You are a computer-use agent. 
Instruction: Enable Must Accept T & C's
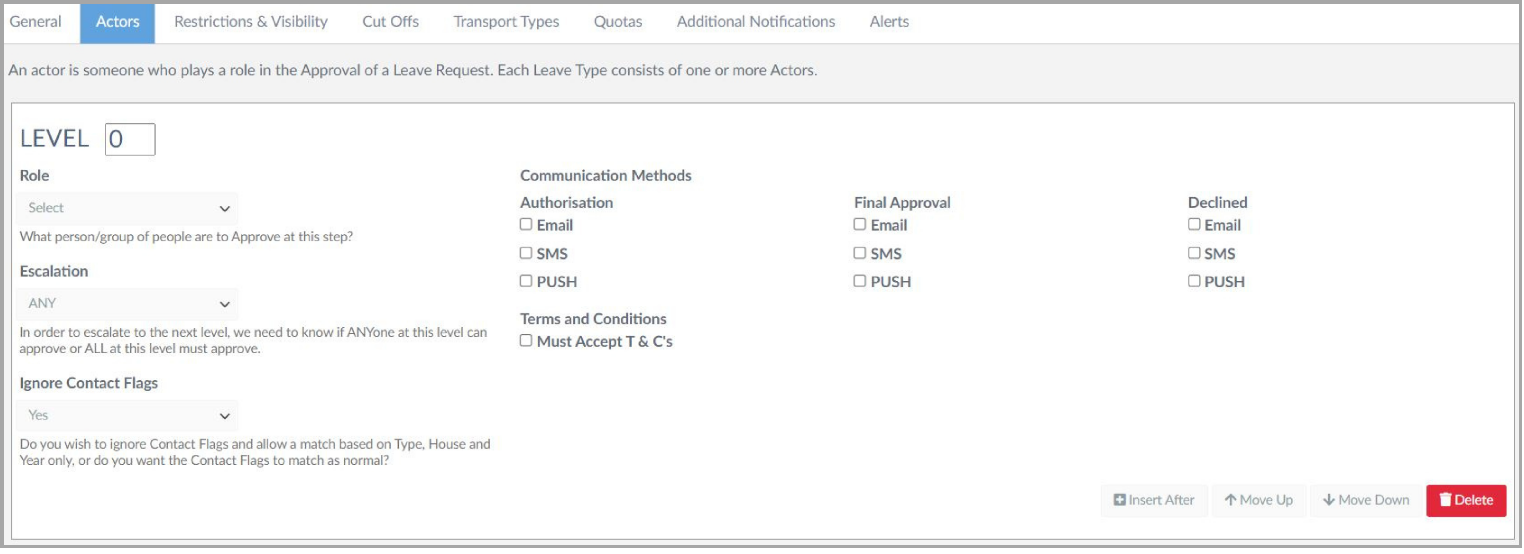pyautogui.click(x=526, y=341)
